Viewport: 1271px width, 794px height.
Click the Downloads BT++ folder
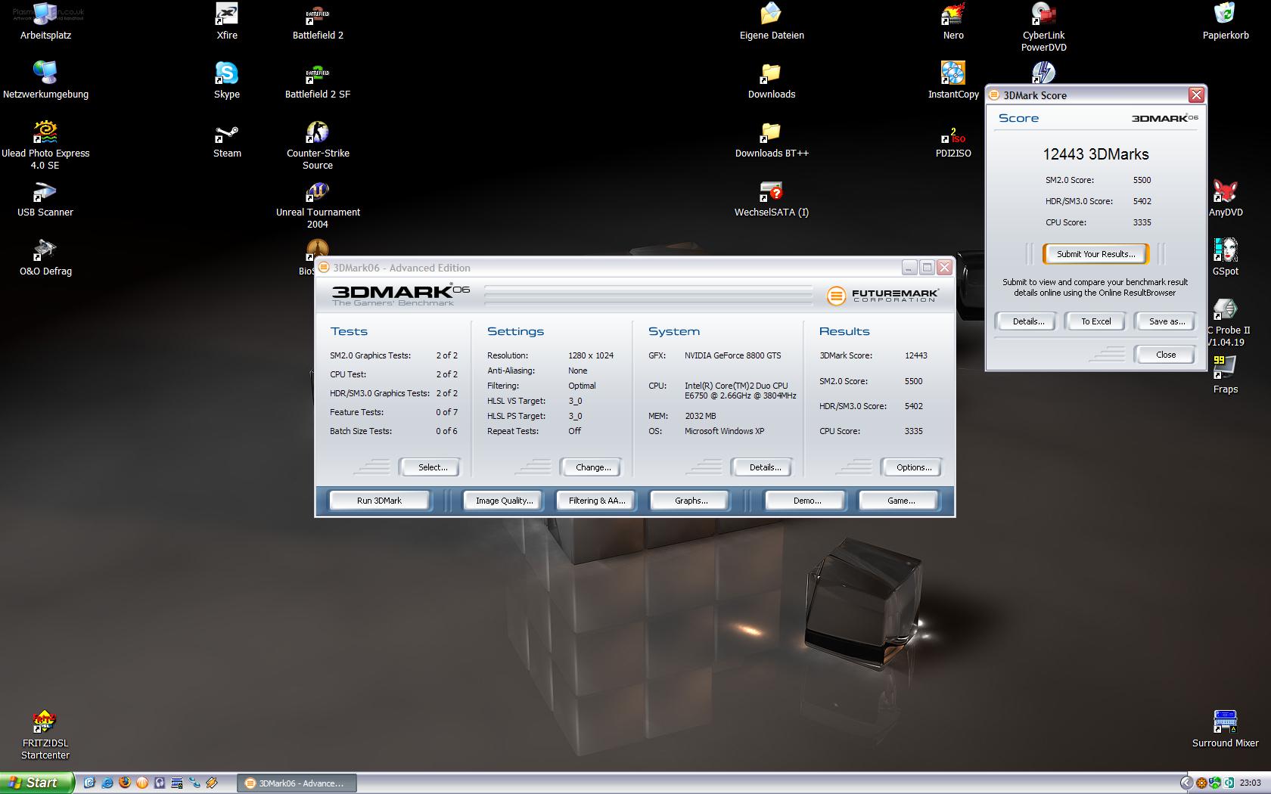(x=772, y=139)
